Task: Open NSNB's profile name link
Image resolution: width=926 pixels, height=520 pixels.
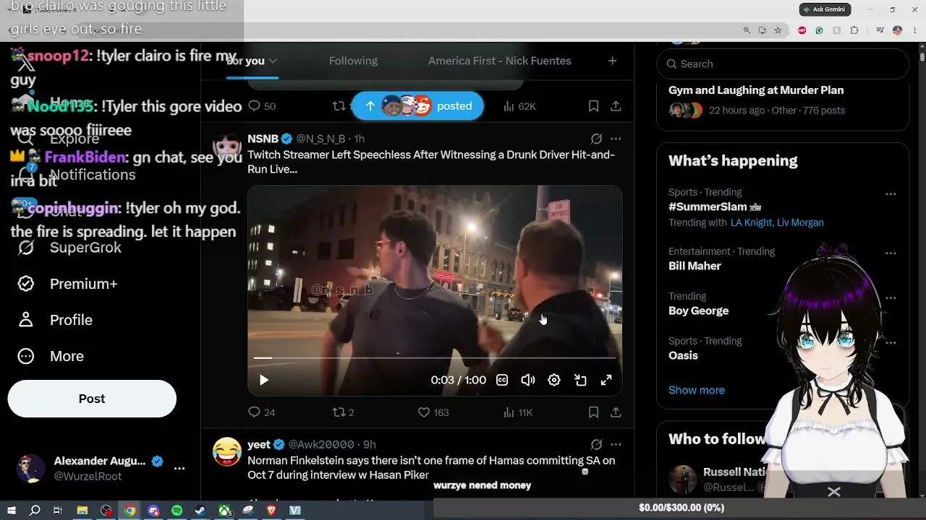Action: point(263,139)
